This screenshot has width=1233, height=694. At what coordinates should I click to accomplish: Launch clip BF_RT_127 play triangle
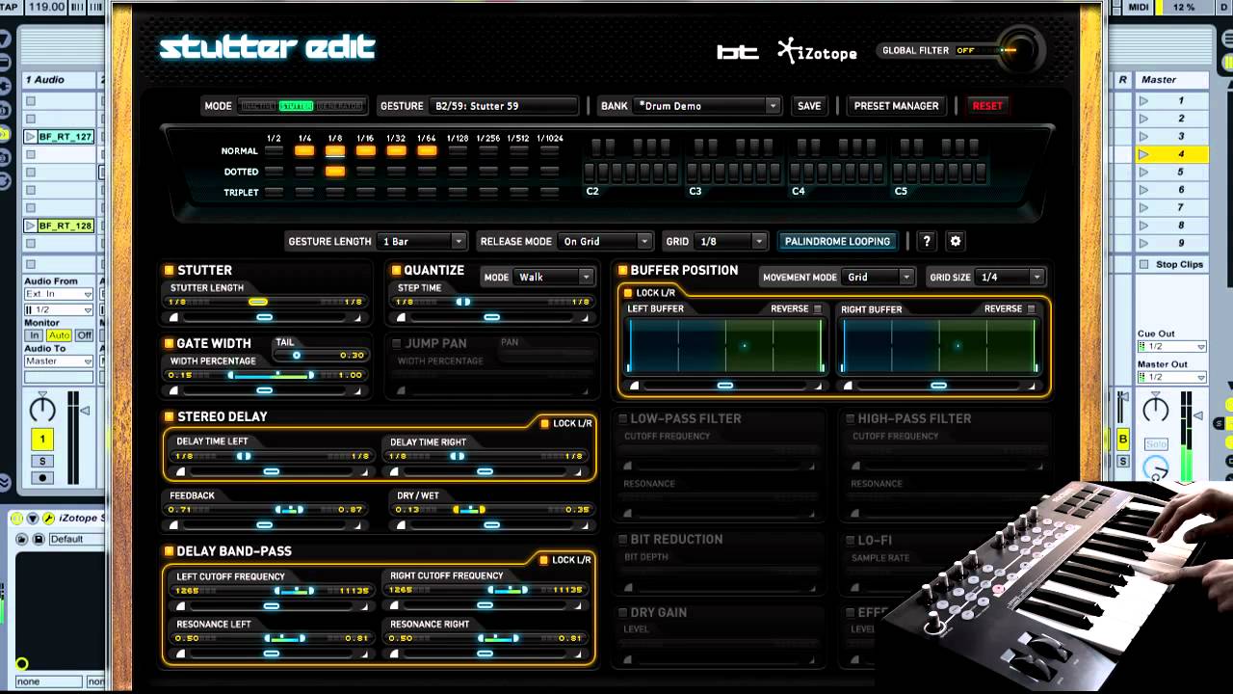(31, 137)
